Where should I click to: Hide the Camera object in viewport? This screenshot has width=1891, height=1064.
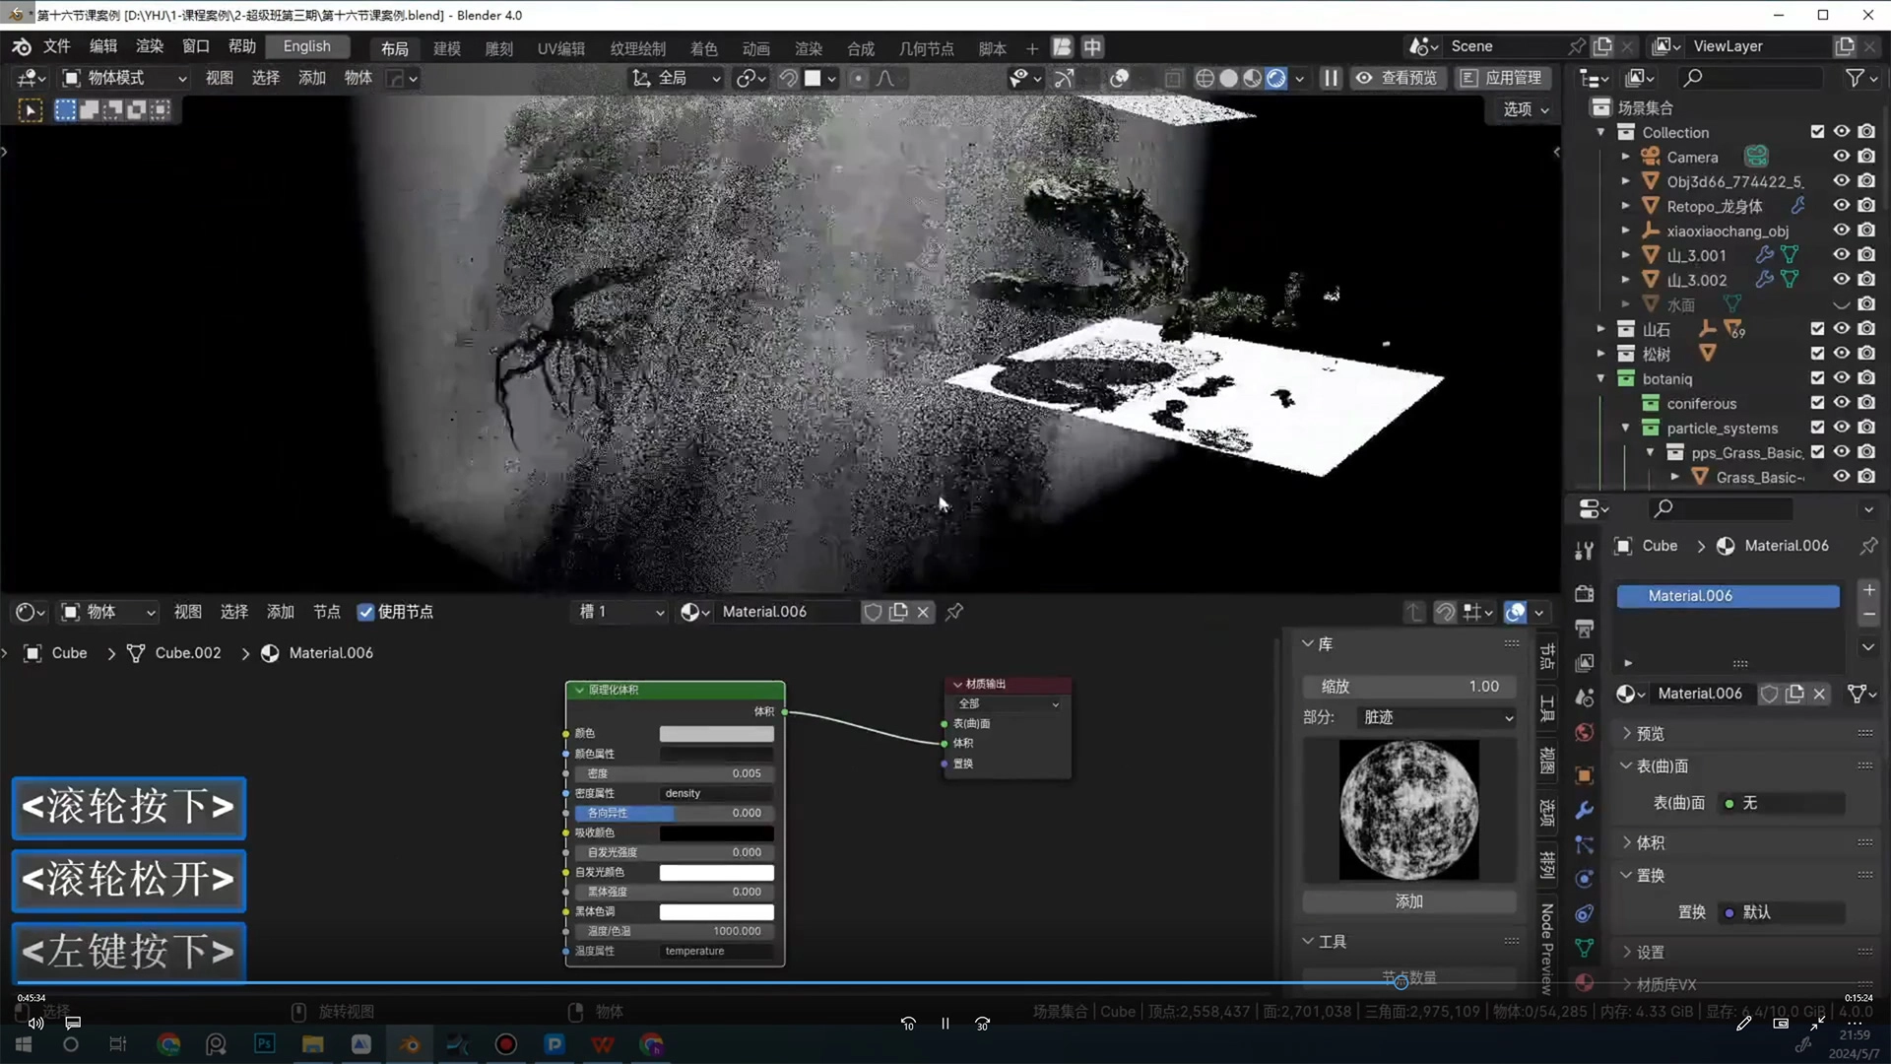[1841, 157]
